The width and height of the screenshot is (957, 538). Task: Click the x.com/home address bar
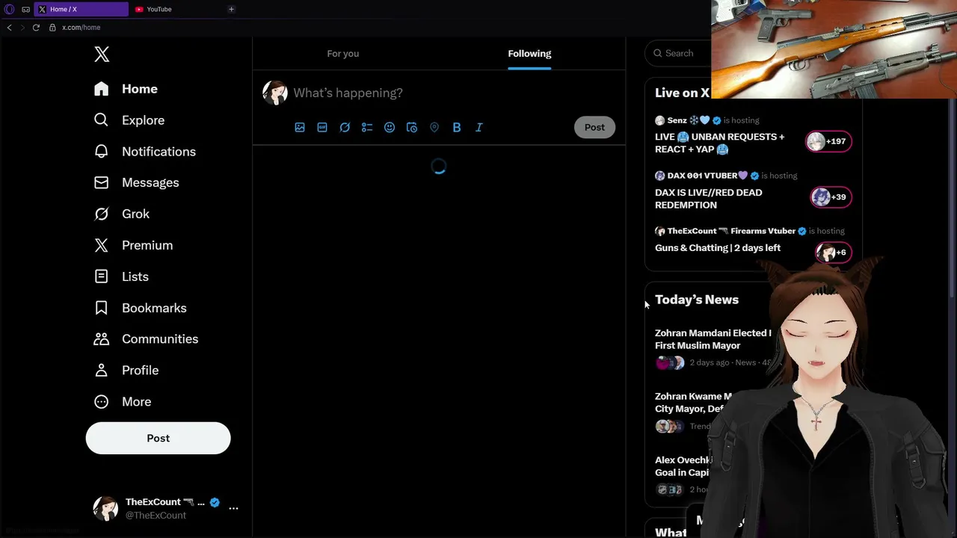[81, 28]
